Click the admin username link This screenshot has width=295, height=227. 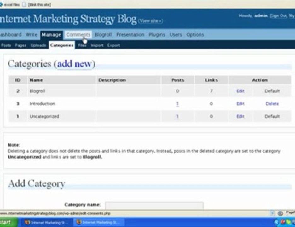(261, 16)
